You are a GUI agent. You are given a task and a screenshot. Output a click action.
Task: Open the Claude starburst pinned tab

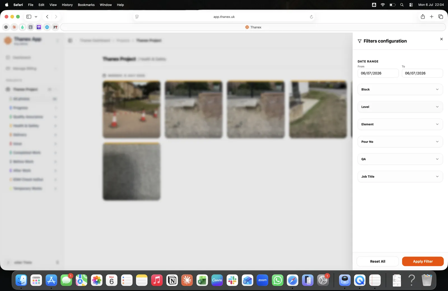click(x=14, y=27)
